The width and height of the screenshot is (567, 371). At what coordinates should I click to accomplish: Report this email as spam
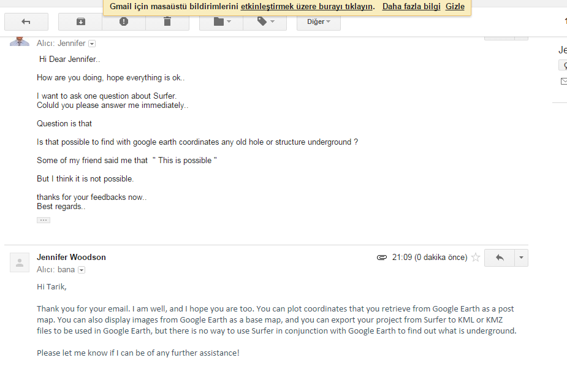(124, 21)
